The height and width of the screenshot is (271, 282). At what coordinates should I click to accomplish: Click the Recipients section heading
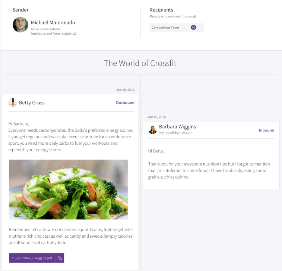point(161,10)
